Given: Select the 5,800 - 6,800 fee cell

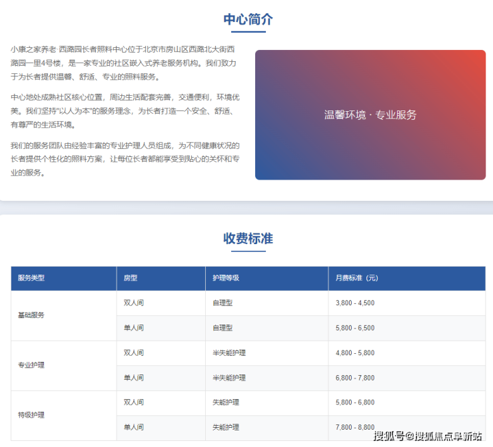Looking at the screenshot, I should click(354, 402).
